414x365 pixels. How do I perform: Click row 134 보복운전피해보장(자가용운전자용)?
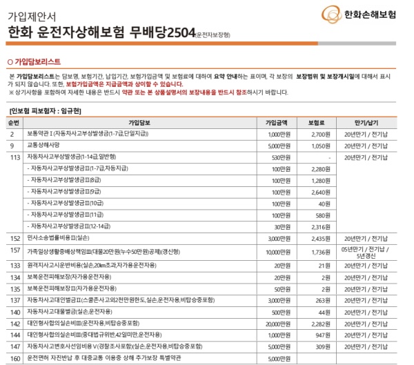201,278
